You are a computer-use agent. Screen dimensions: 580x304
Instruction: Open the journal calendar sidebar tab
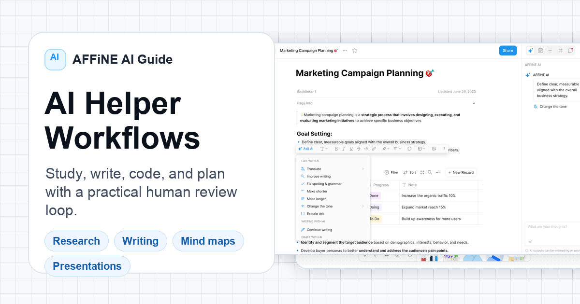[540, 50]
